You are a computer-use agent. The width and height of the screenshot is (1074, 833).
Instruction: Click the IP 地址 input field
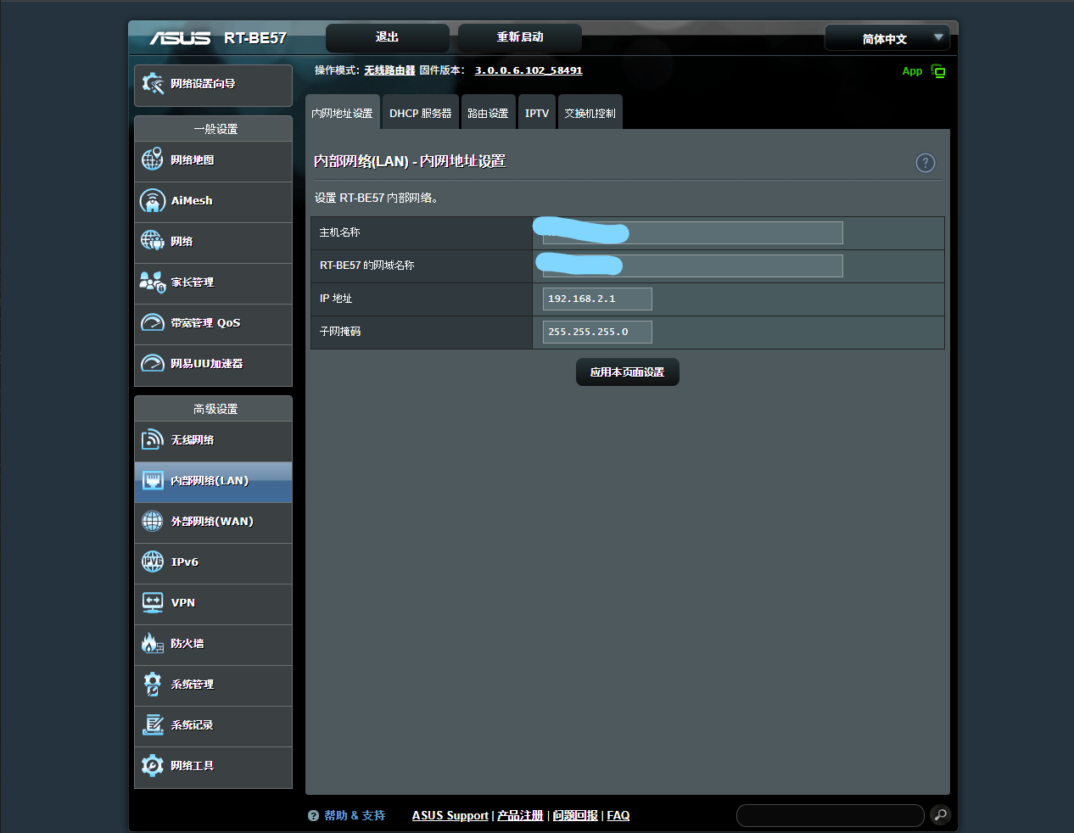coord(597,299)
